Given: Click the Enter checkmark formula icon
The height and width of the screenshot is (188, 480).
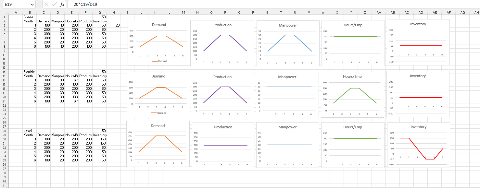Looking at the screenshot, I should [x=54, y=4].
